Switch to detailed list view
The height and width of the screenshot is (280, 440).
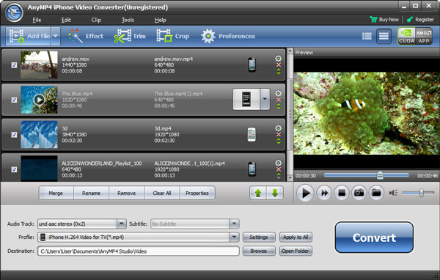tap(384, 36)
